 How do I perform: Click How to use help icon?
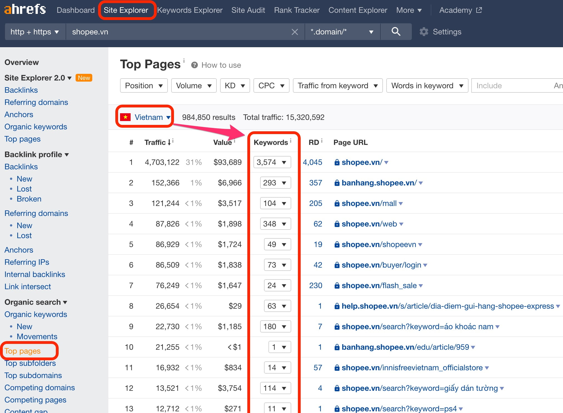point(195,65)
